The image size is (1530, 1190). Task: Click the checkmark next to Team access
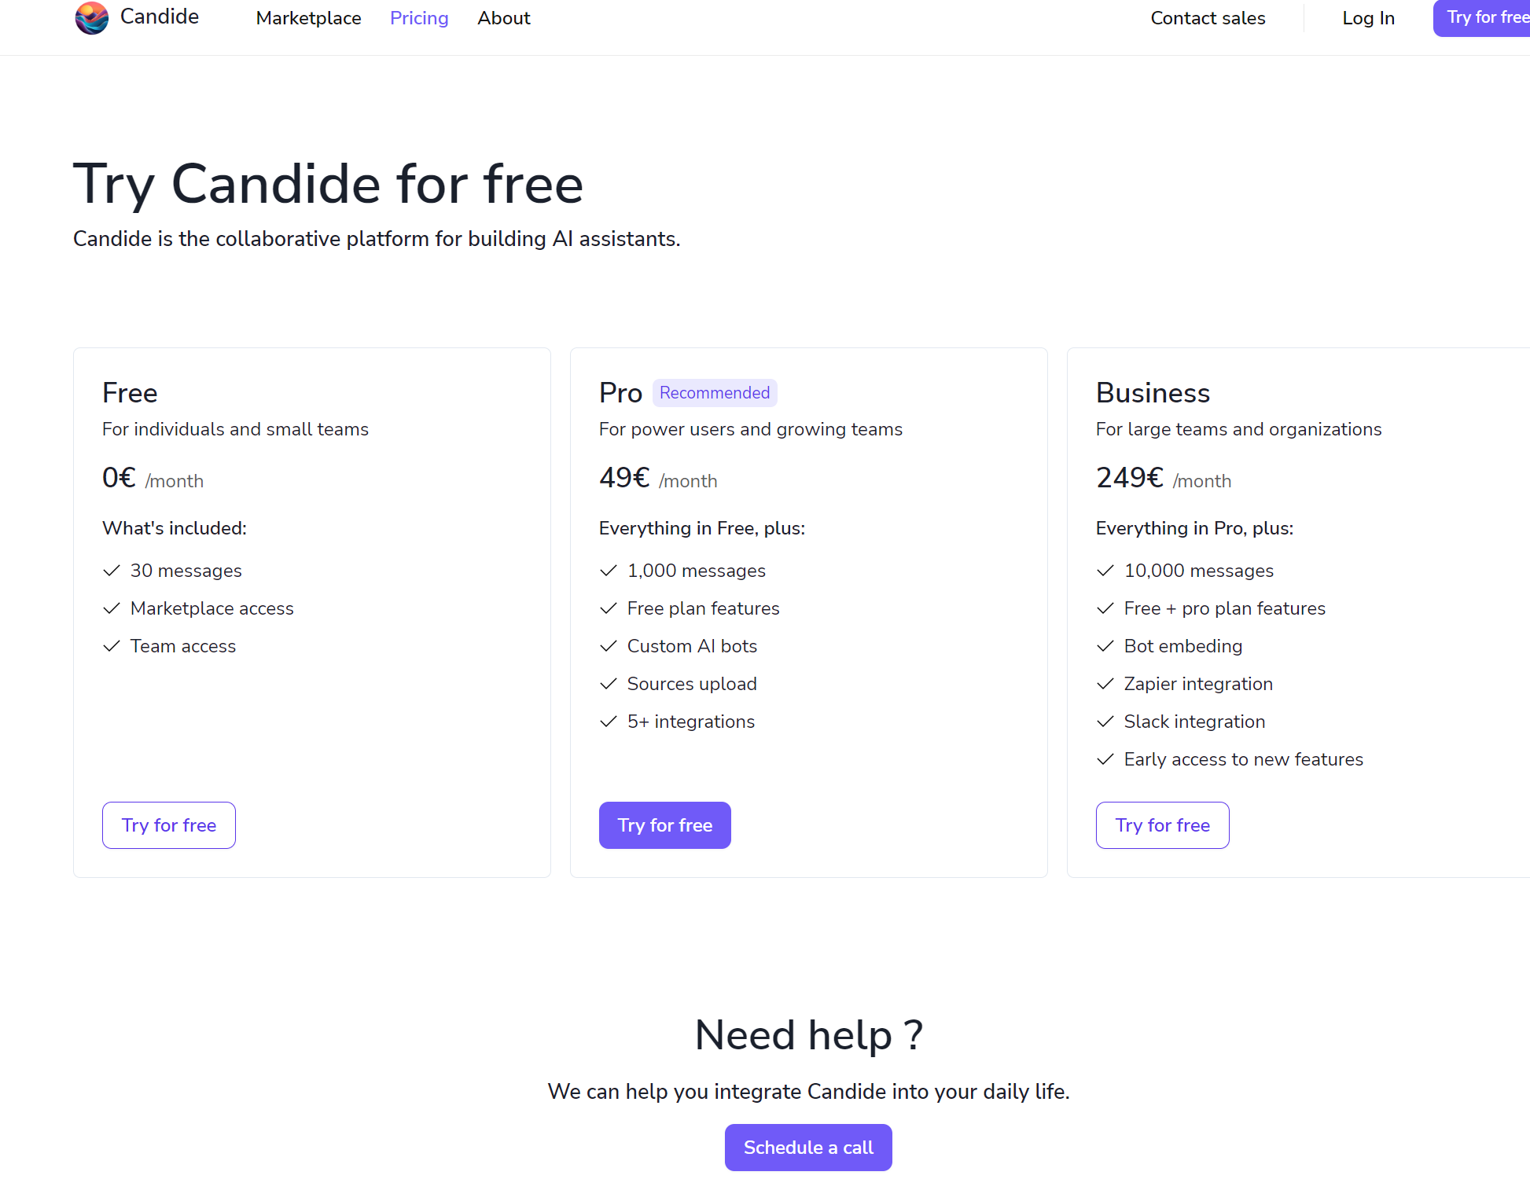[x=112, y=646]
